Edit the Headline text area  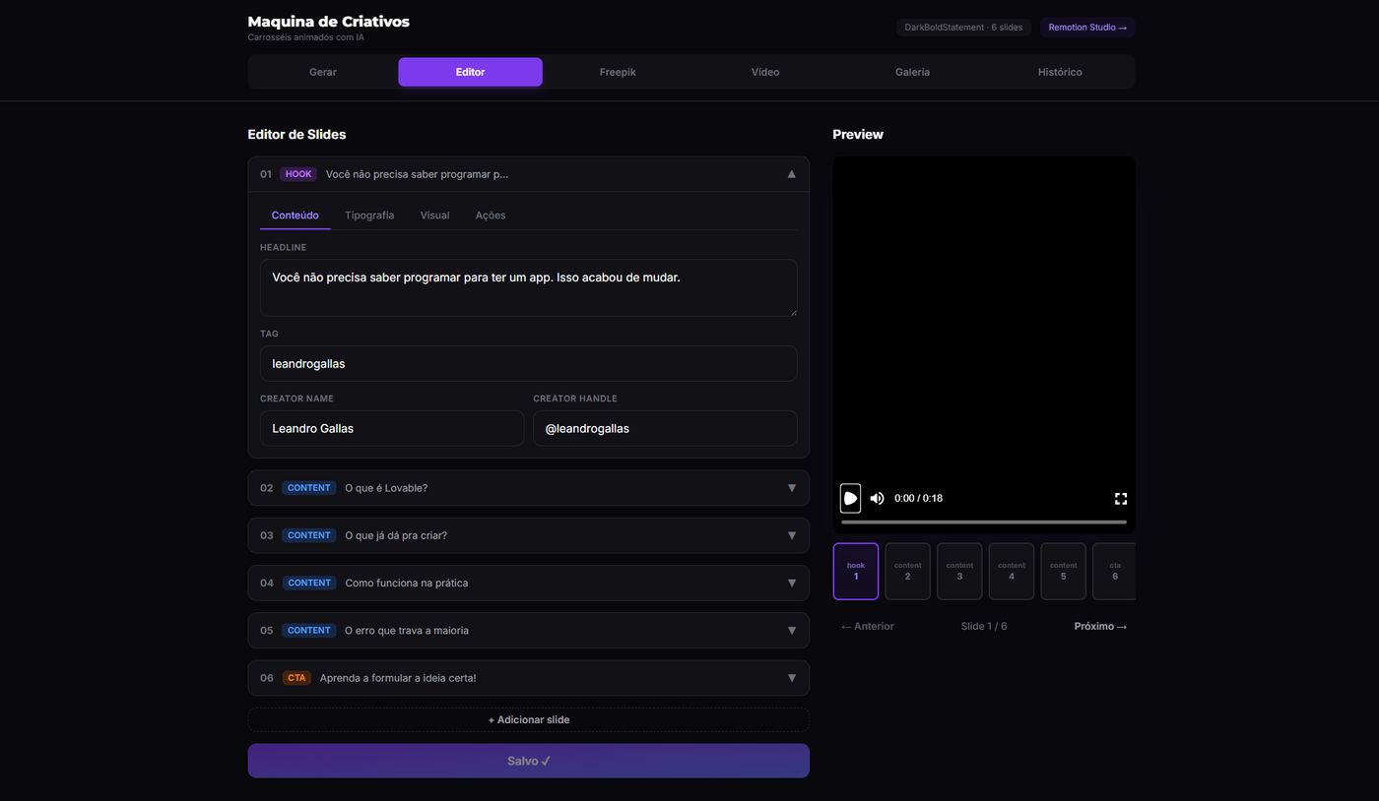point(528,288)
